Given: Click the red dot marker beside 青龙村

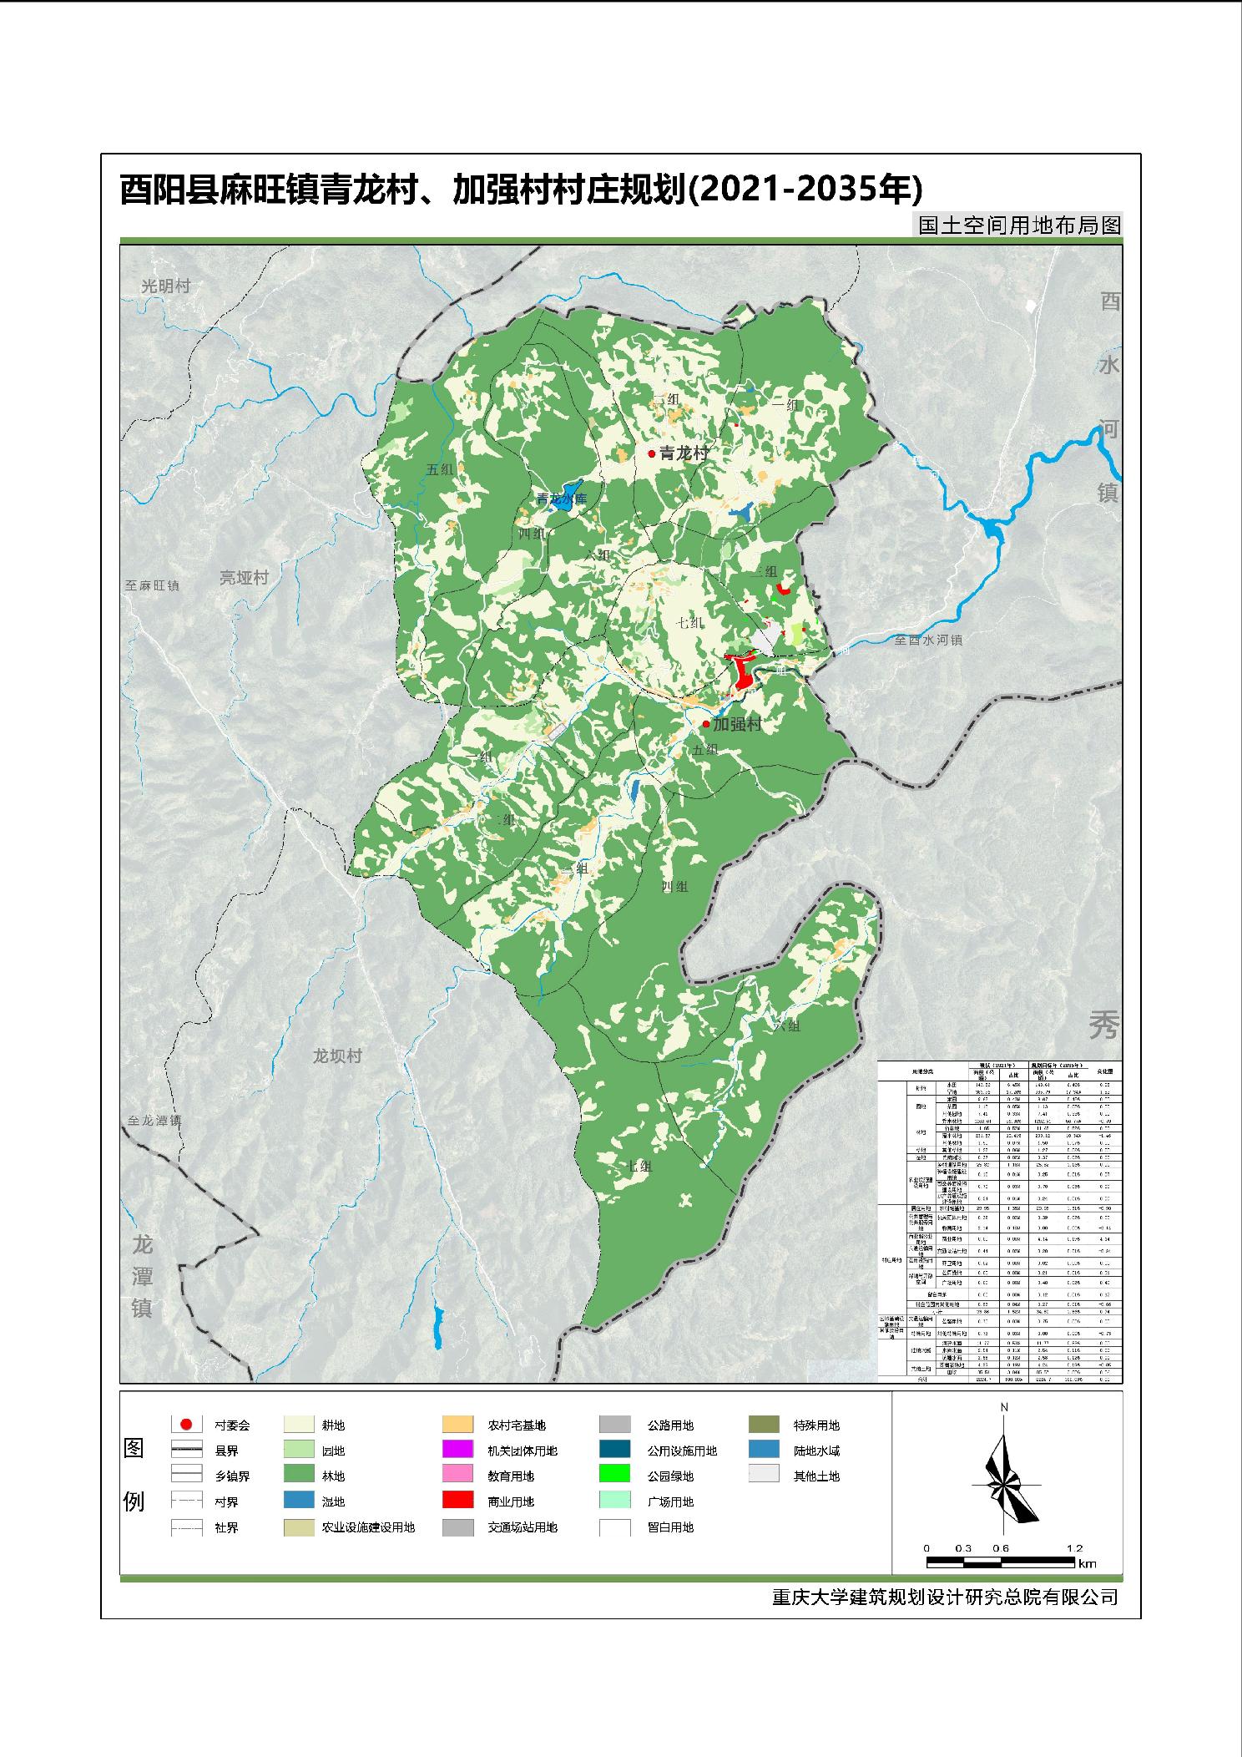Looking at the screenshot, I should point(652,453).
